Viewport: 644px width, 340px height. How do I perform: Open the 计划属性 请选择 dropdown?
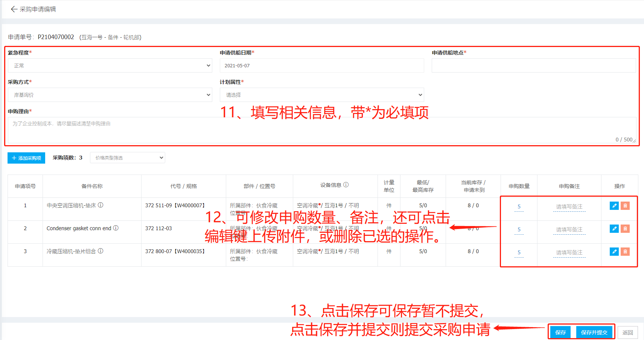[322, 95]
